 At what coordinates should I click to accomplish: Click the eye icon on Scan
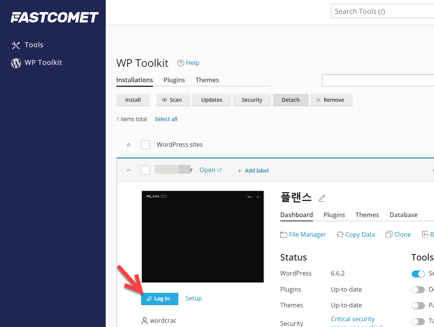click(165, 100)
